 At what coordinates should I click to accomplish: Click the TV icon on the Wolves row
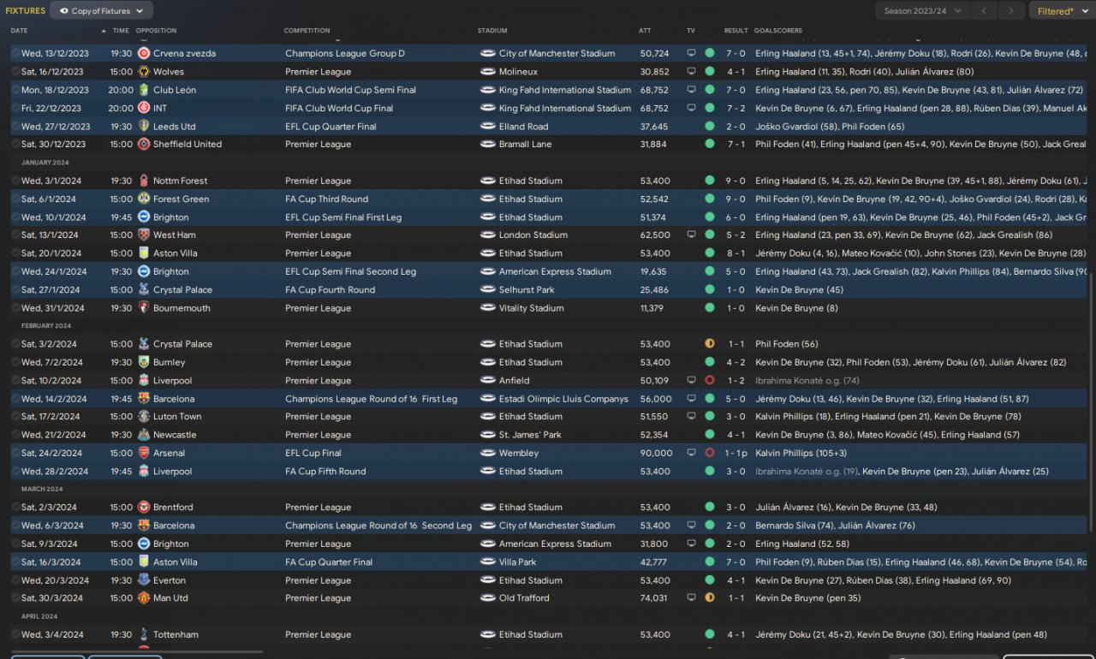point(692,72)
